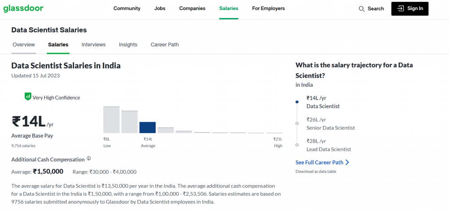Click the ₹21L High axis label
Viewport: 449px width, 210px height.
[x=278, y=142]
